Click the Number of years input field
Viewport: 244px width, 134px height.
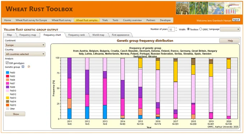pyautogui.click(x=171, y=29)
